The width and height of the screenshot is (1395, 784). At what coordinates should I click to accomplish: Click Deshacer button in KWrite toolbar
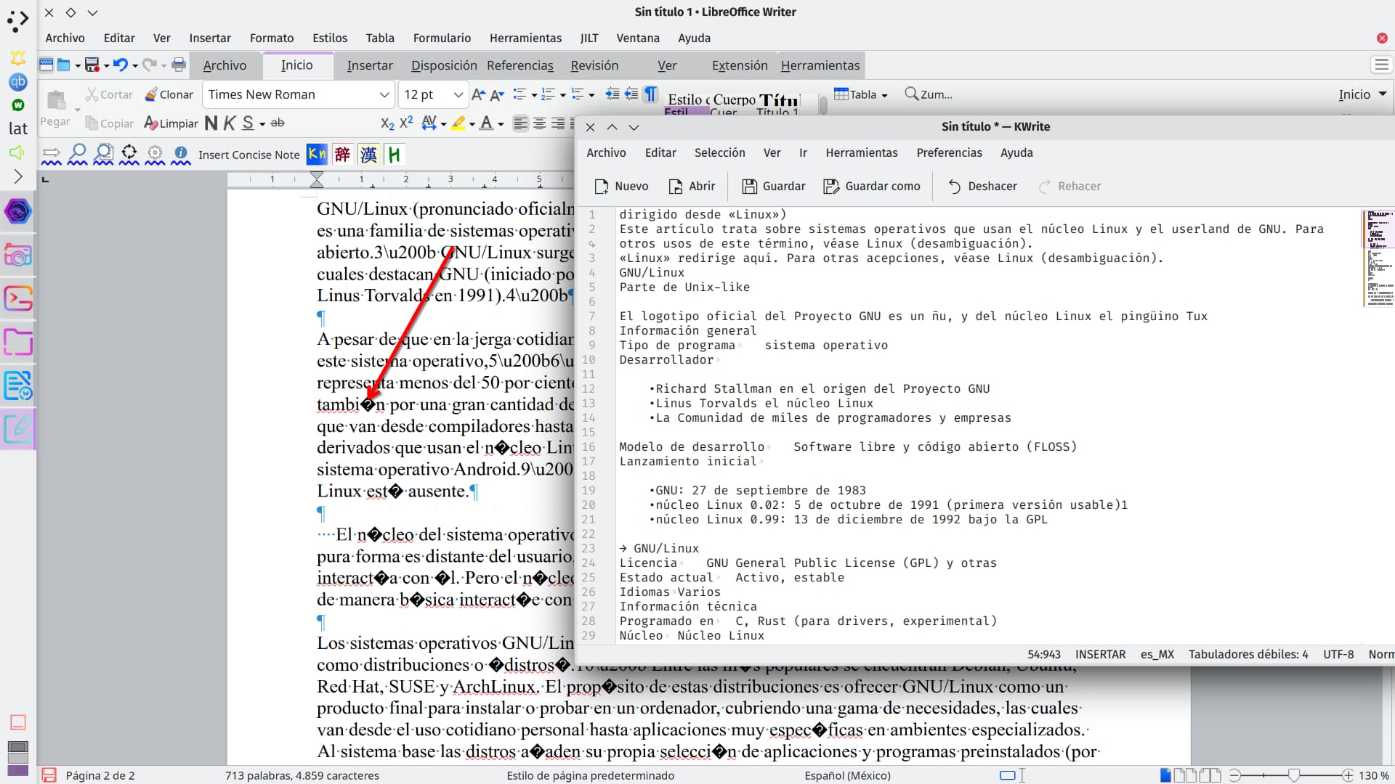click(982, 186)
